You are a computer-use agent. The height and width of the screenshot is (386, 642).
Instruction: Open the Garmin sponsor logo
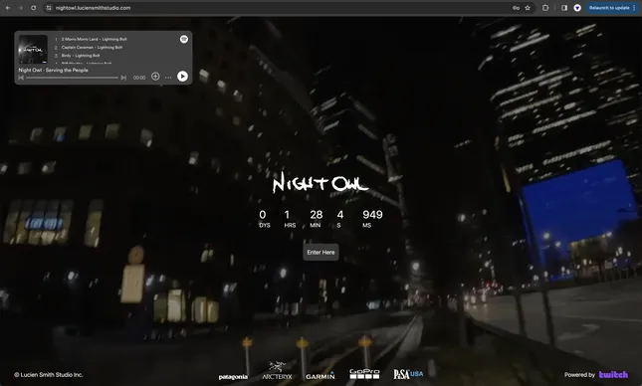coord(321,375)
